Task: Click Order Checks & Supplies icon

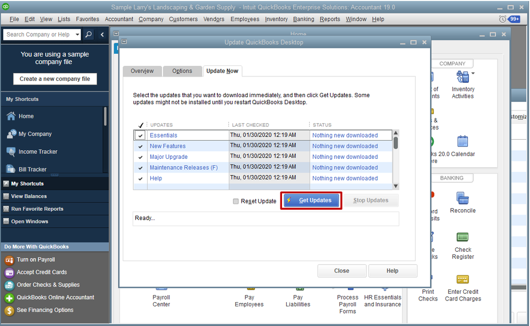Action: [x=9, y=285]
